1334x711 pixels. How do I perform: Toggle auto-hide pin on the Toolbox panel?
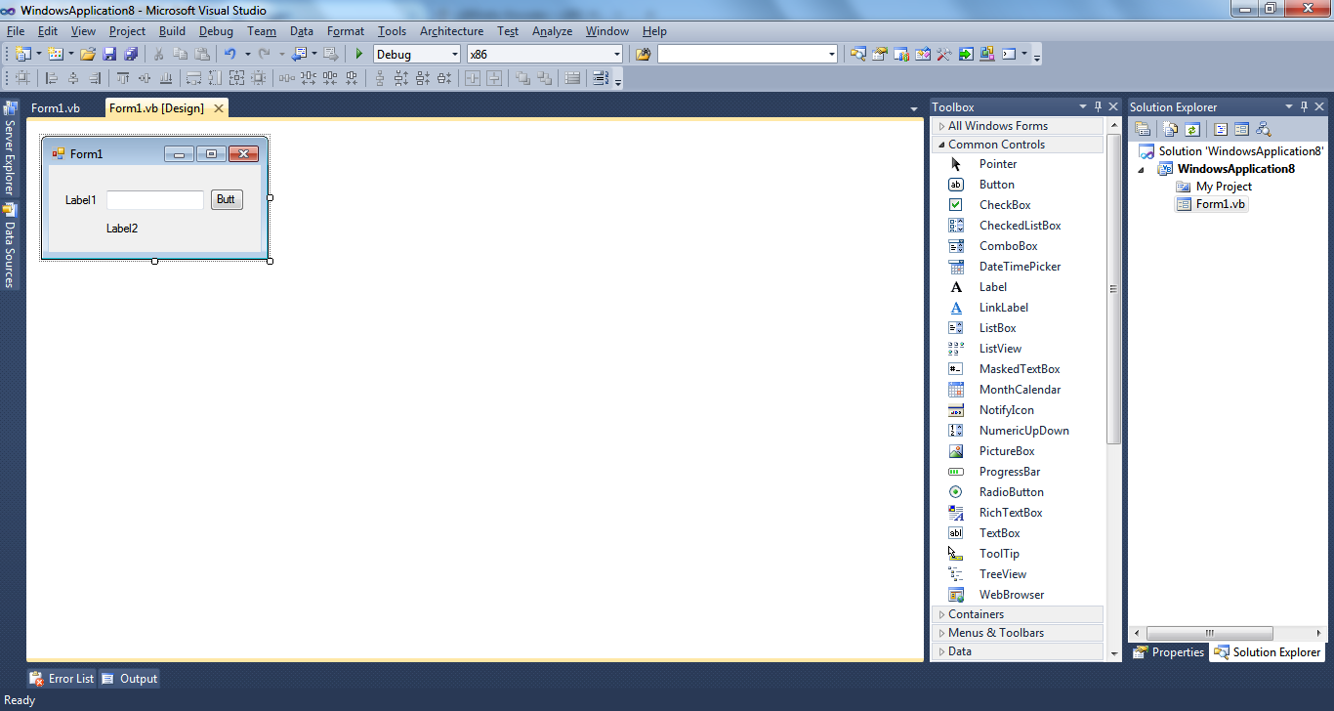pyautogui.click(x=1098, y=105)
